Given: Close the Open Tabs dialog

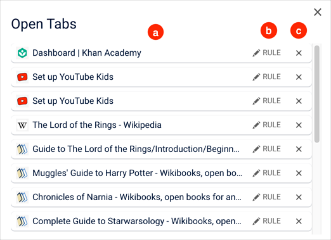Looking at the screenshot, I should click(x=318, y=12).
